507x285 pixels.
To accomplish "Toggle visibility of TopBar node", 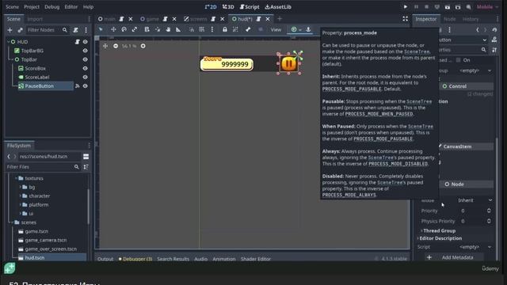I will (85, 59).
